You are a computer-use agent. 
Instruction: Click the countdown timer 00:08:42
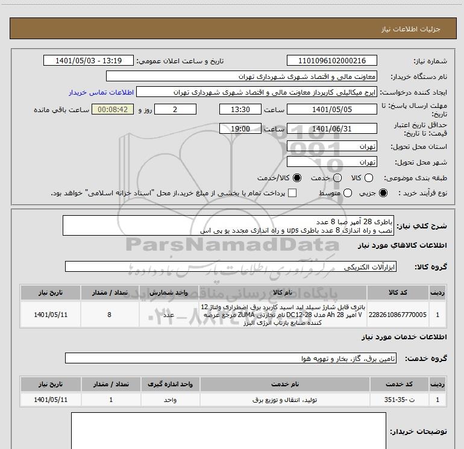(x=113, y=109)
